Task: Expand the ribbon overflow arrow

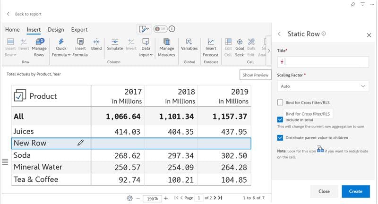Action: 268,51
